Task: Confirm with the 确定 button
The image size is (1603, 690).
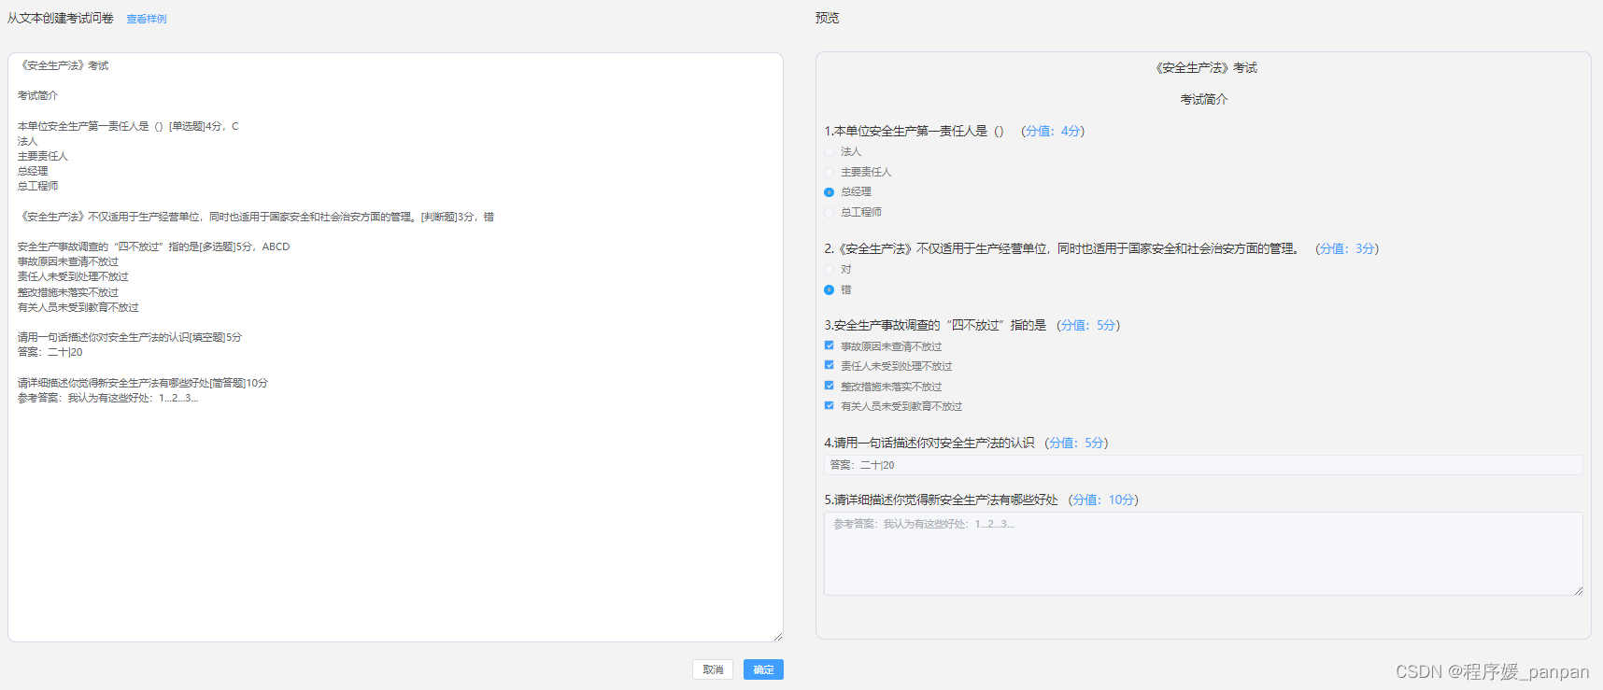Action: pos(763,669)
